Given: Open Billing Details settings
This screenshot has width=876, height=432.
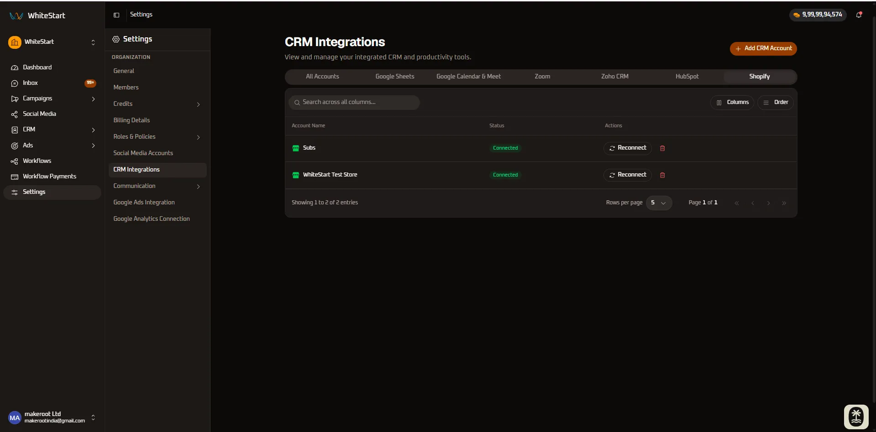Looking at the screenshot, I should click(x=157, y=120).
